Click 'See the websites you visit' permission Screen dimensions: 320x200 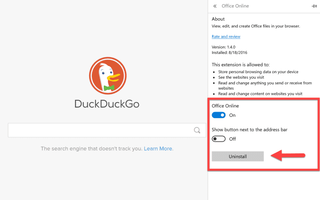pyautogui.click(x=241, y=77)
